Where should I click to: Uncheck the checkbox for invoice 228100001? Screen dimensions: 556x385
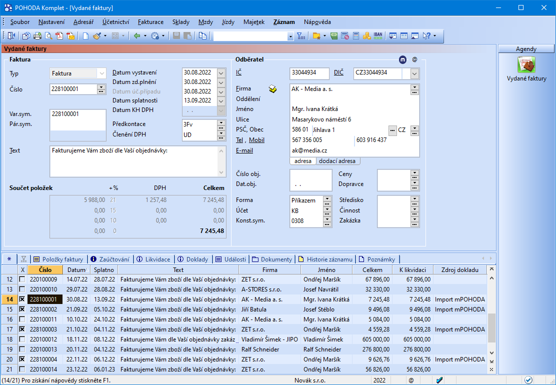pos(22,299)
